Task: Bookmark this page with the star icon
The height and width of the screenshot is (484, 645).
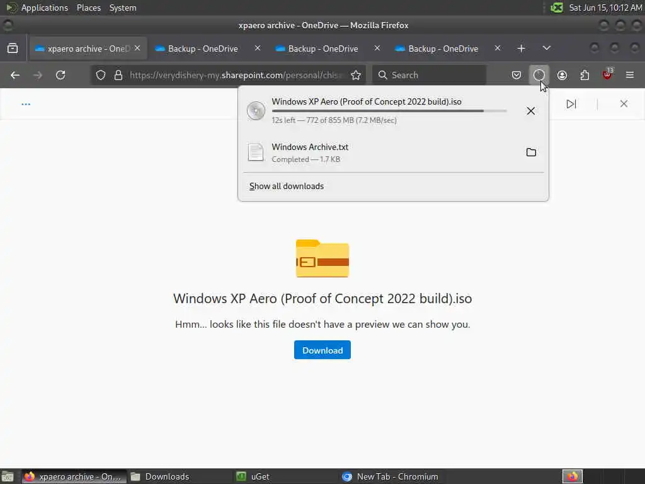Action: (x=356, y=75)
